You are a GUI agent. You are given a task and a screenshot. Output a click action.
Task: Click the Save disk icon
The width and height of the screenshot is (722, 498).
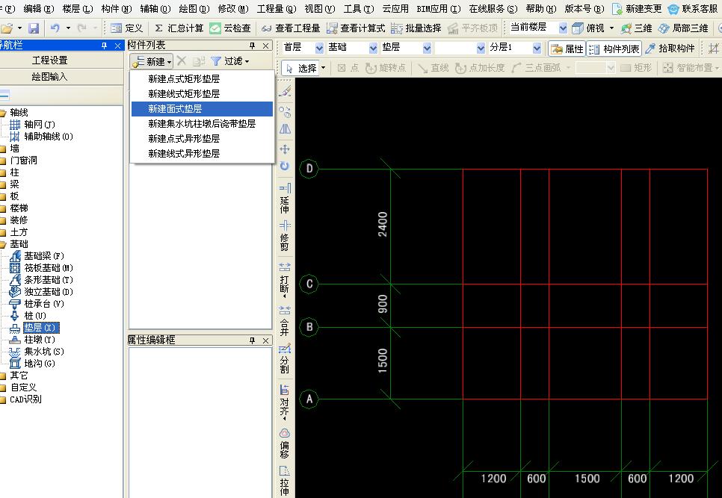33,28
